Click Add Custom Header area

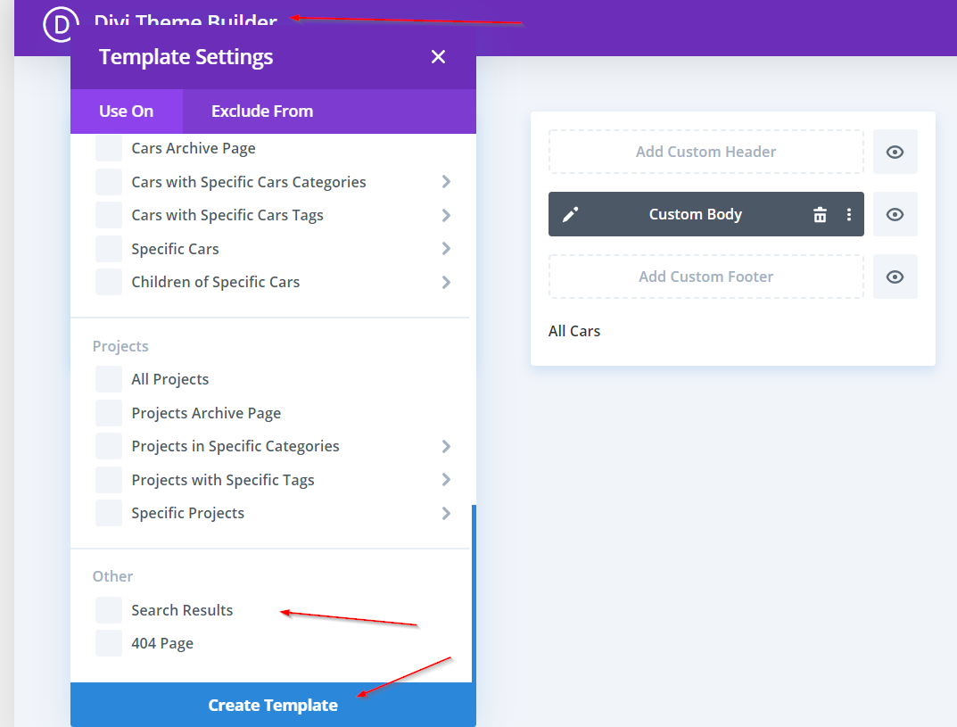coord(705,152)
